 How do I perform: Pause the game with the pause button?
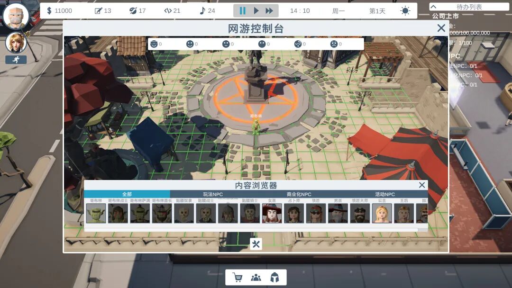[242, 10]
